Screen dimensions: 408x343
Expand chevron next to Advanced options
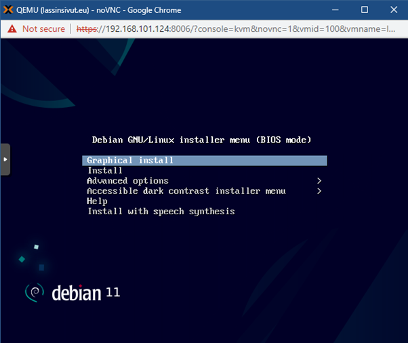(319, 180)
